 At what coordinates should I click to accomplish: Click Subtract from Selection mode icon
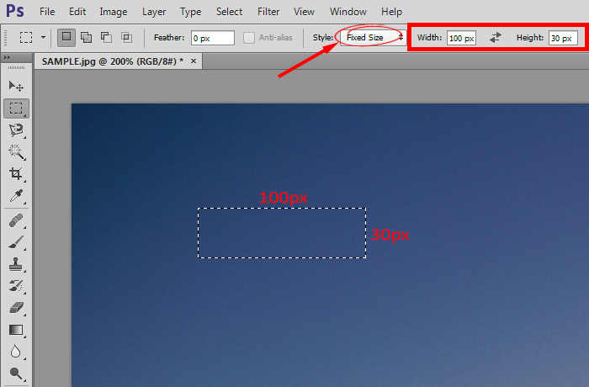pos(106,37)
